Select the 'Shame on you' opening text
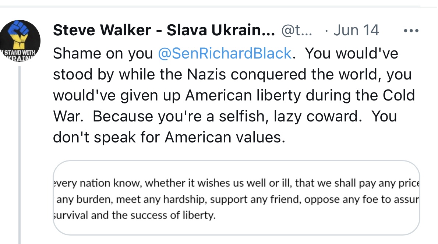The image size is (438, 244). [x=103, y=53]
